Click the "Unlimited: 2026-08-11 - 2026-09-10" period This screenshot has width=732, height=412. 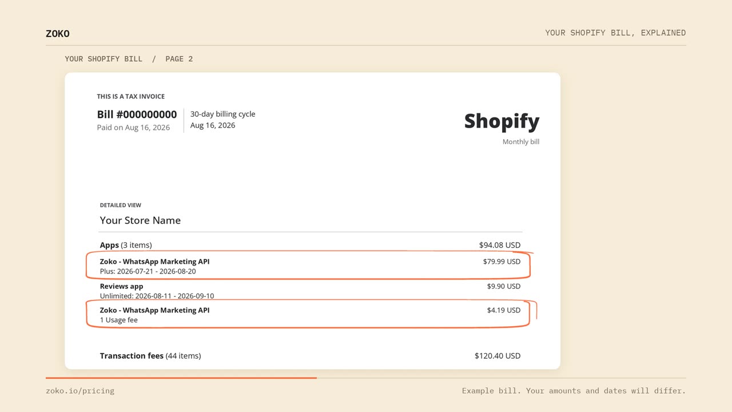157,296
